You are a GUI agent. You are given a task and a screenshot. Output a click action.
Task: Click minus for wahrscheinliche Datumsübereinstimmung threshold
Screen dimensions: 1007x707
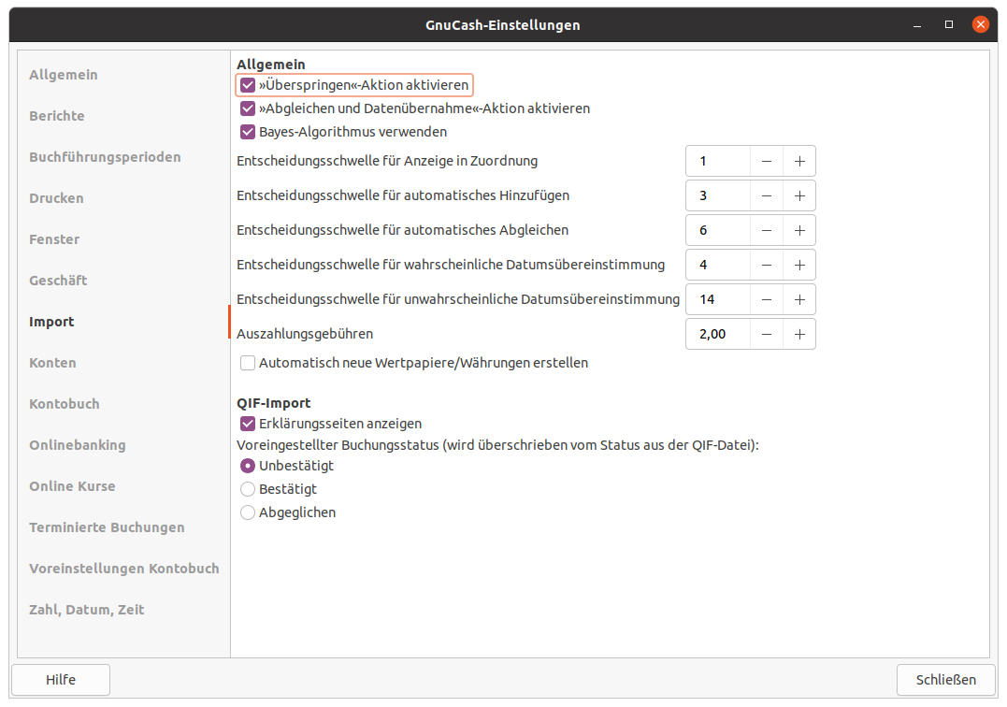tap(767, 265)
